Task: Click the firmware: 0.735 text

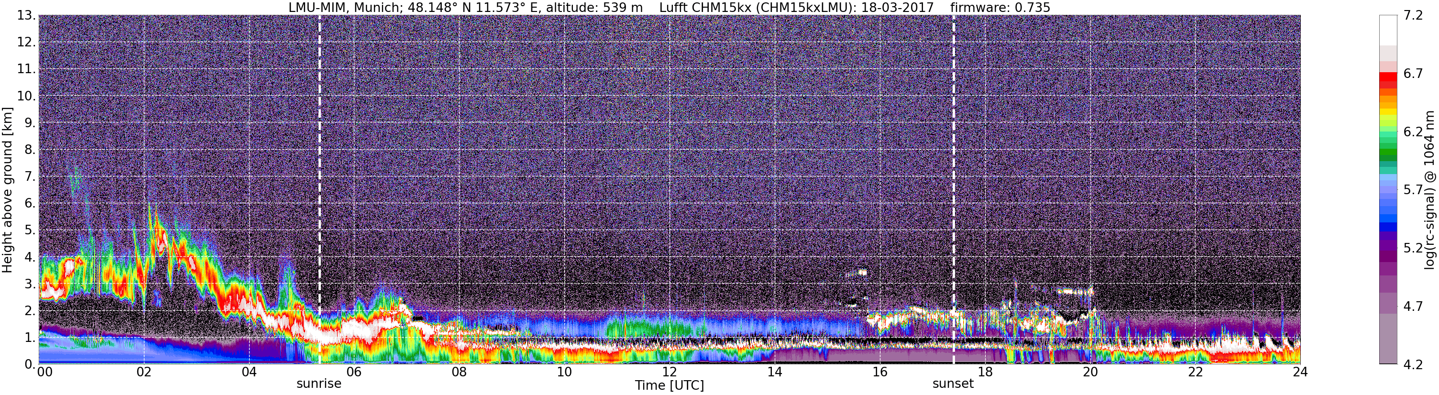Action: (1000, 7)
